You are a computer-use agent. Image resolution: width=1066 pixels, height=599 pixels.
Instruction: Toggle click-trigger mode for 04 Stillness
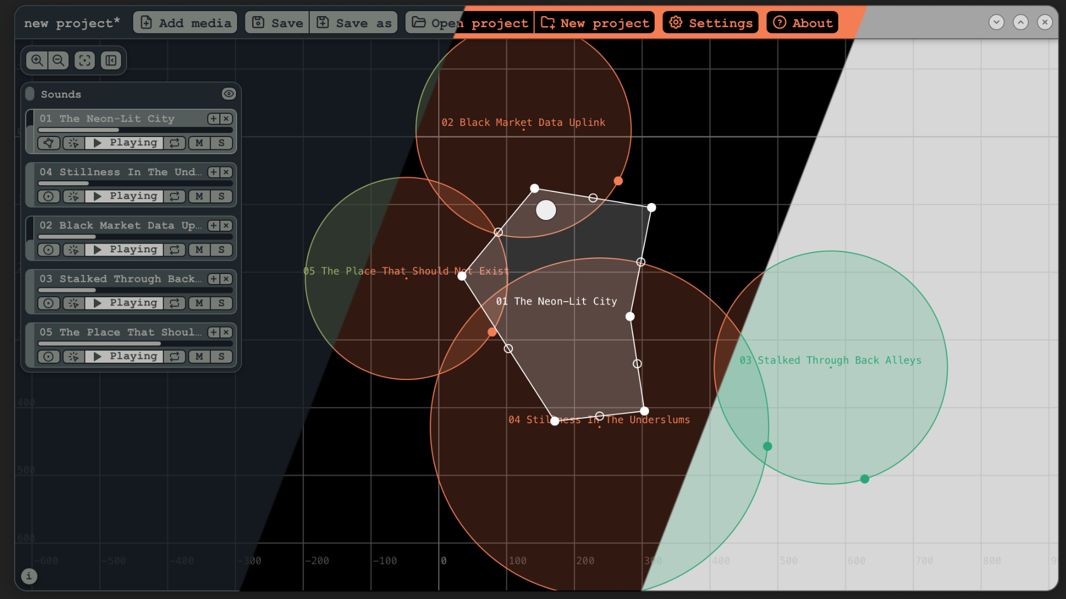(73, 196)
